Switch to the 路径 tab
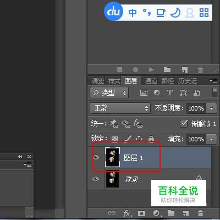 pyautogui.click(x=168, y=81)
